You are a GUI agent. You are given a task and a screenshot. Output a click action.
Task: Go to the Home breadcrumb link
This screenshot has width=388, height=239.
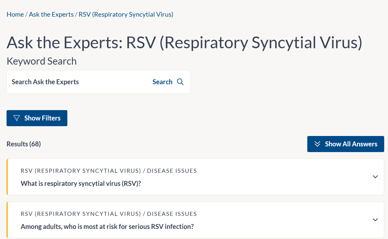click(15, 14)
